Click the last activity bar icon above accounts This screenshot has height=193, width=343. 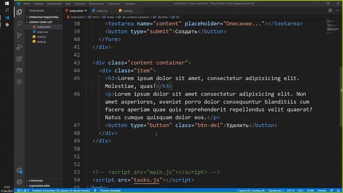coord(19,82)
